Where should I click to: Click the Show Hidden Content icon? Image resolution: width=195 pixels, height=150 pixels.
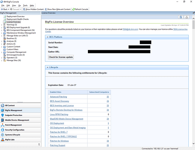24,9
